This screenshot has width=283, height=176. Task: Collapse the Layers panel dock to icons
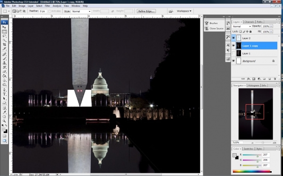(279, 17)
